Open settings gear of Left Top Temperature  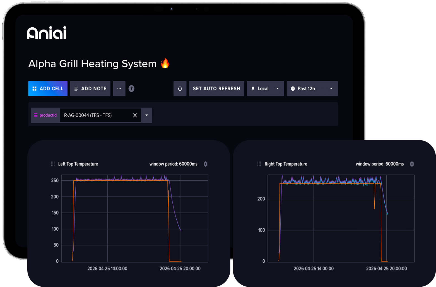pos(206,164)
